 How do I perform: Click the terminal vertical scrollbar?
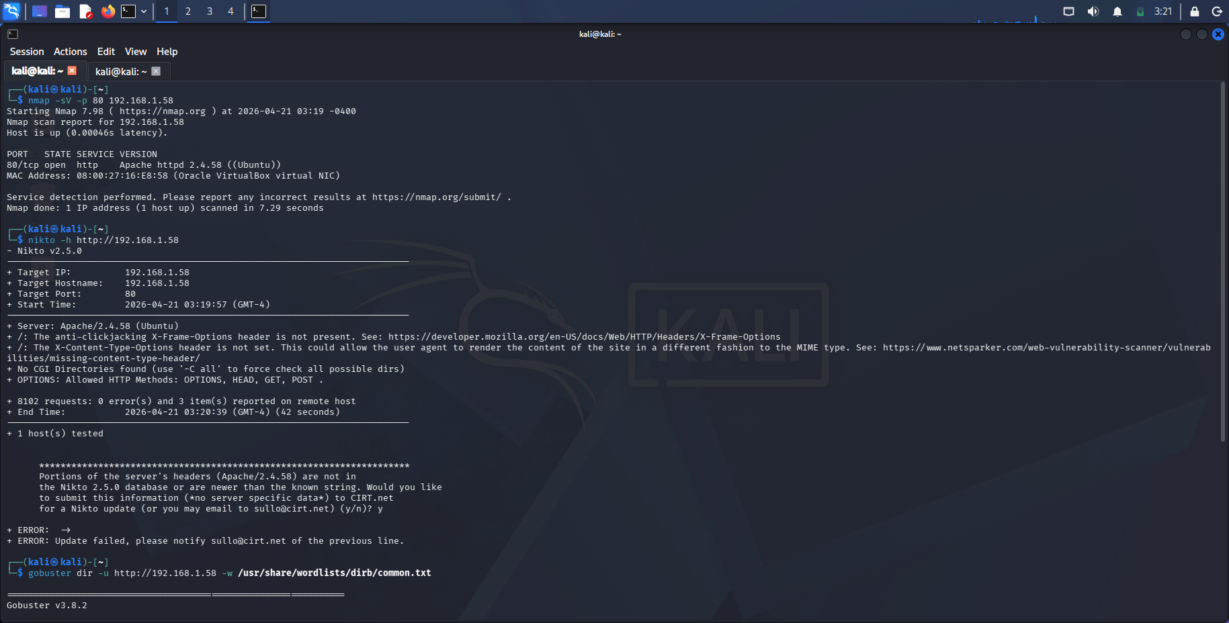point(1222,262)
